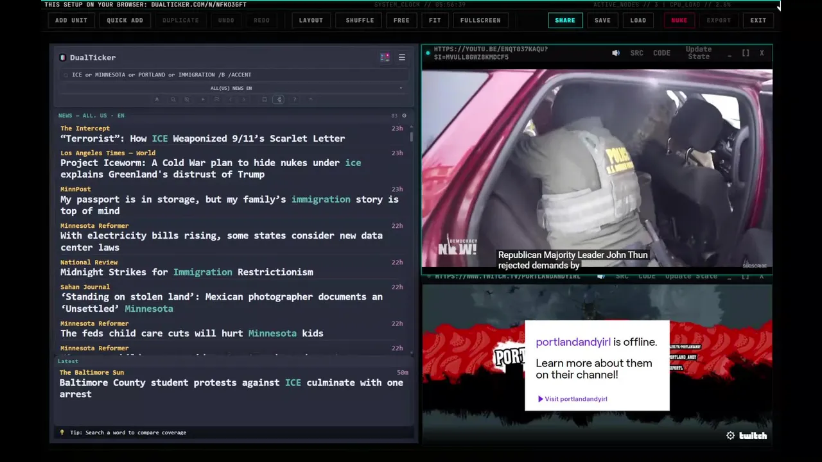Click Update State on the YouTube unit

coord(699,53)
